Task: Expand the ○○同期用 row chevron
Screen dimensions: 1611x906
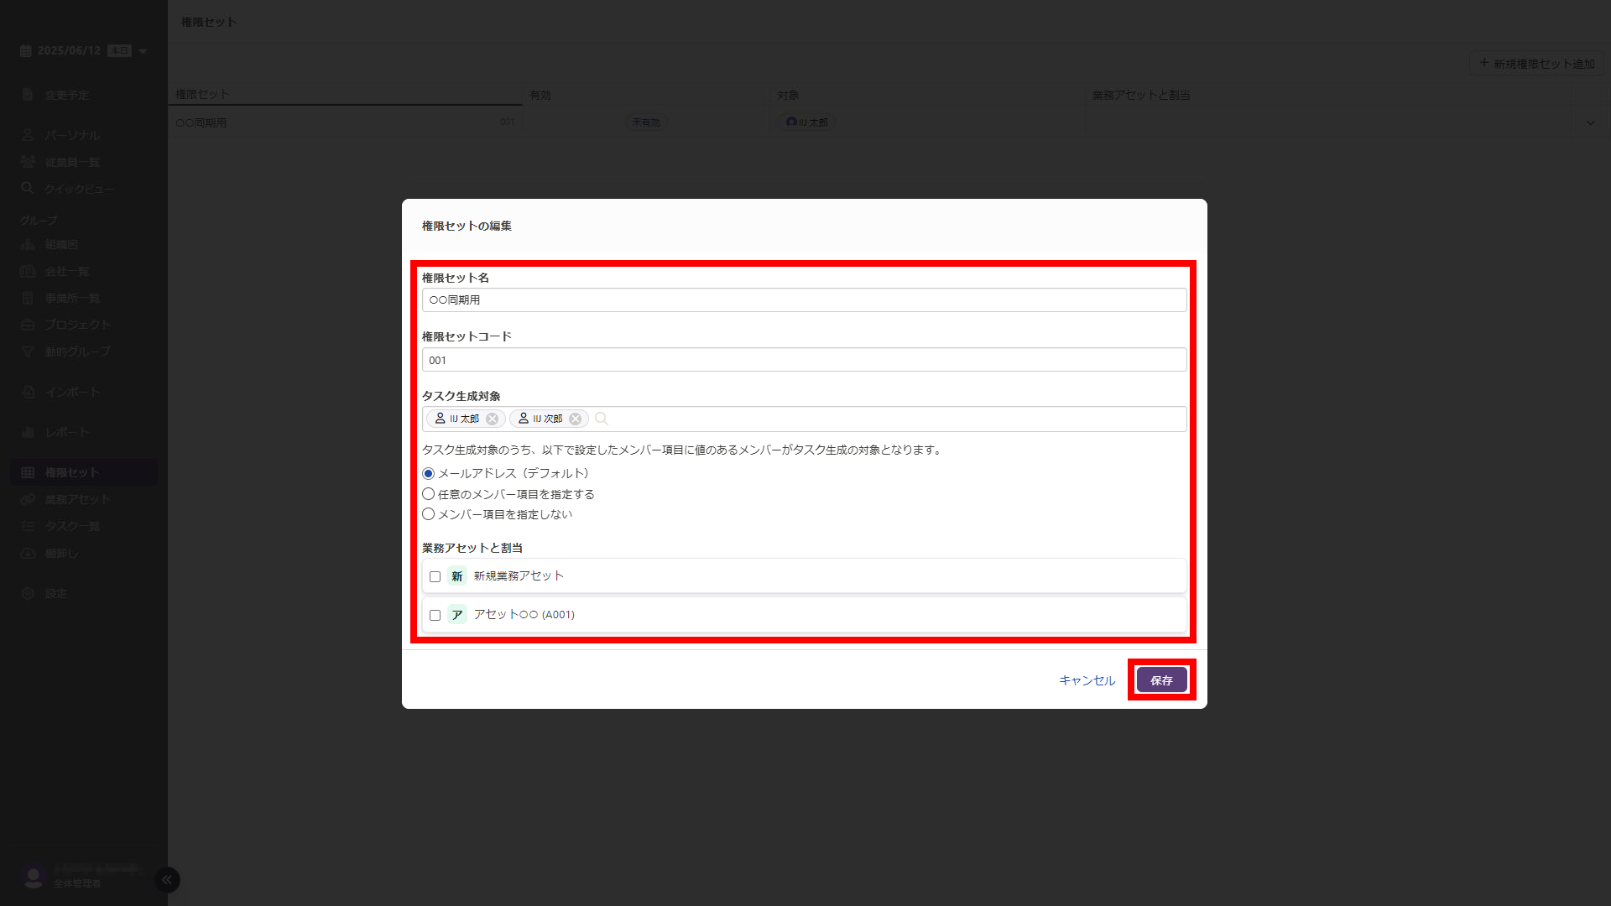Action: (x=1590, y=122)
